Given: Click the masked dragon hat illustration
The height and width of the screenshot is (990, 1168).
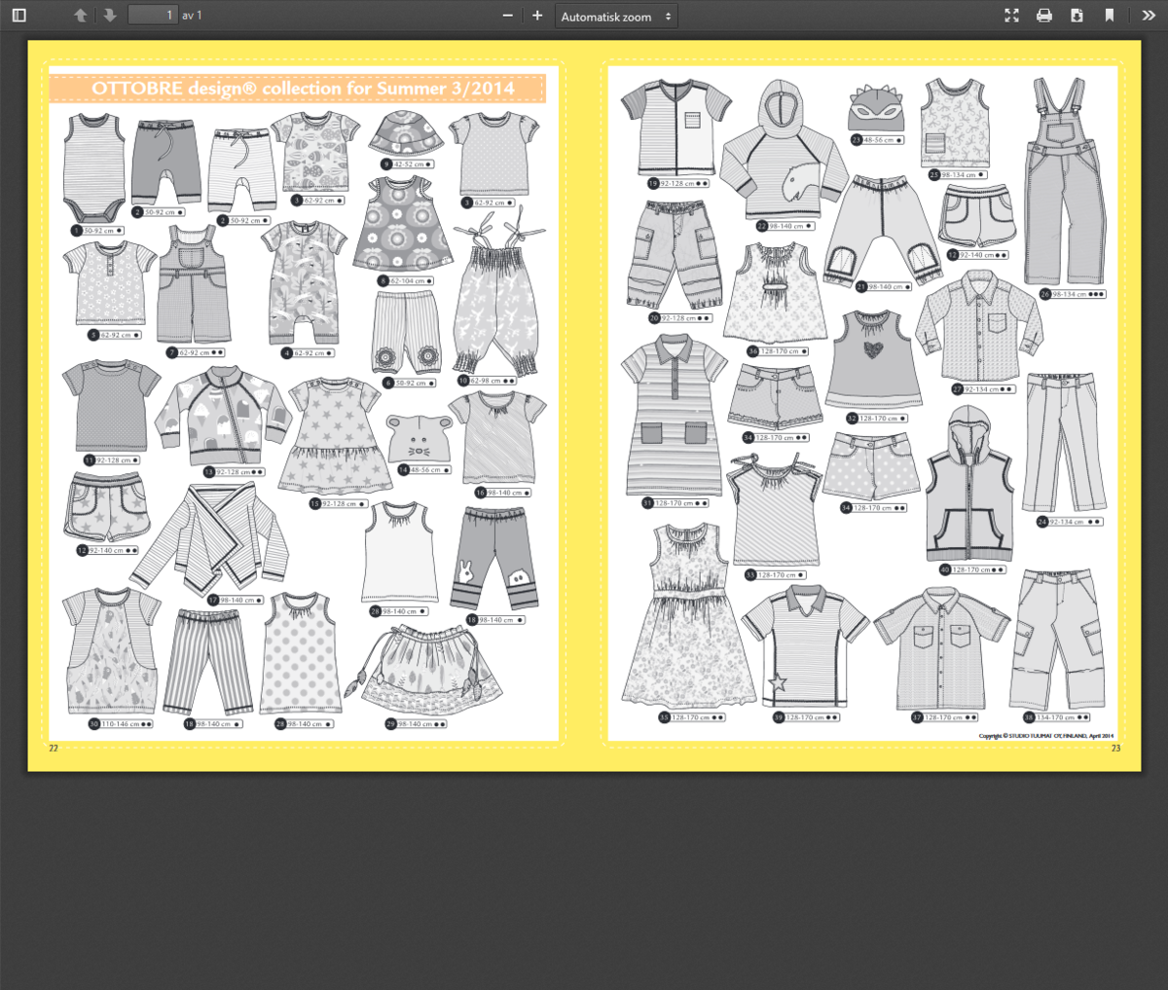Looking at the screenshot, I should pyautogui.click(x=877, y=110).
